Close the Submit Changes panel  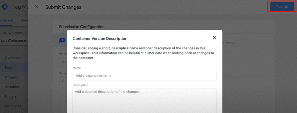point(37,7)
